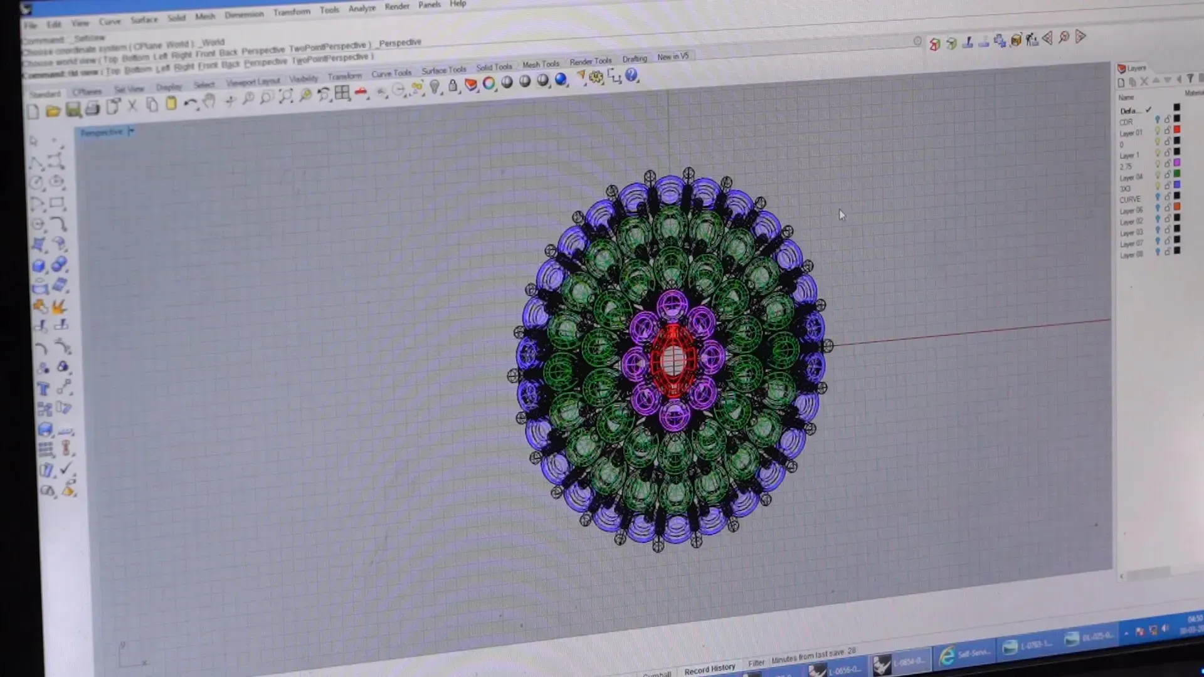Select the Default layer row
Image resolution: width=1204 pixels, height=677 pixels.
pos(1151,110)
